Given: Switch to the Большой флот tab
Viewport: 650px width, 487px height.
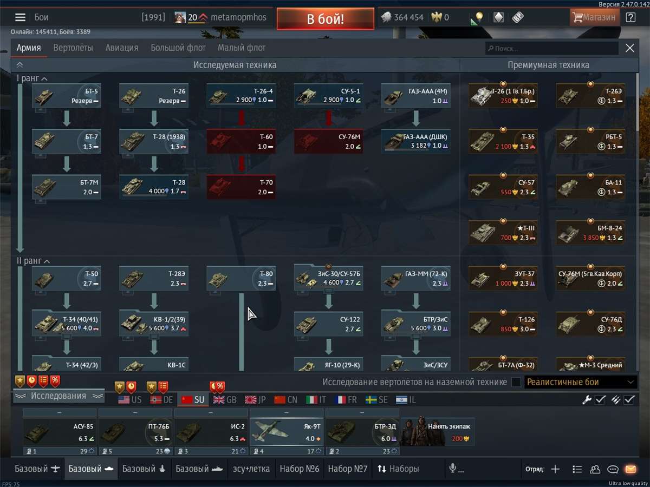Looking at the screenshot, I should tap(178, 48).
